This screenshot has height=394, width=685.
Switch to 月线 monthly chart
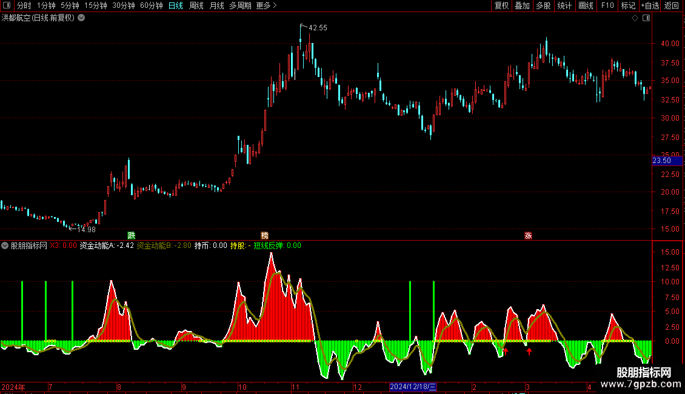tap(216, 5)
